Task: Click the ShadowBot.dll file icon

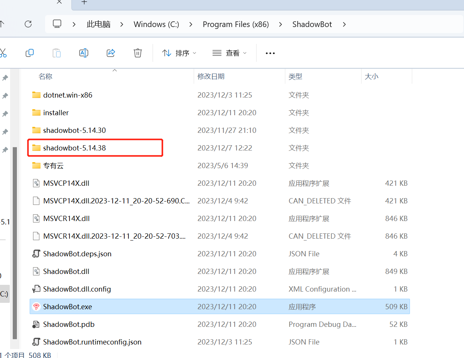Action: [36, 271]
